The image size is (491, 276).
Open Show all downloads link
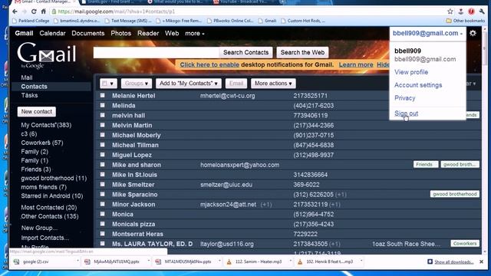[453, 262]
